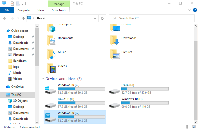The image size is (198, 130).
Task: Collapse the Devices and drives group
Action: [x=43, y=79]
